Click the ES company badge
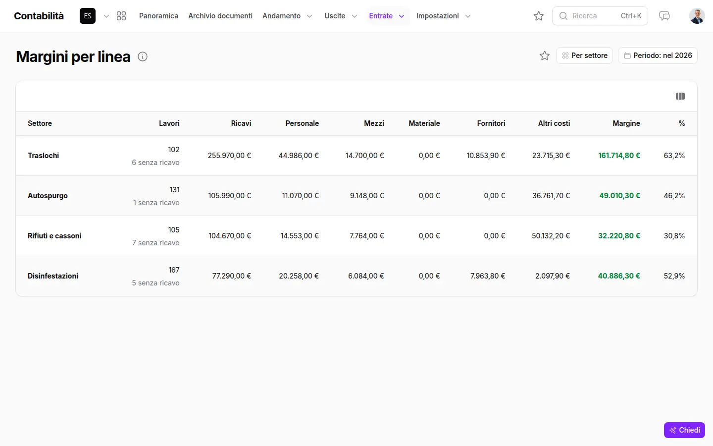This screenshot has width=713, height=446. click(x=88, y=16)
